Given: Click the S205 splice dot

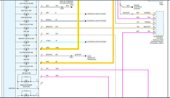Looking at the screenshot, I should coord(62,7).
